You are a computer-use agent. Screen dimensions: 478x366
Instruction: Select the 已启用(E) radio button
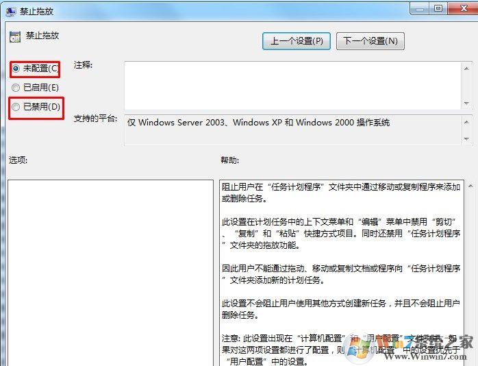coord(16,88)
